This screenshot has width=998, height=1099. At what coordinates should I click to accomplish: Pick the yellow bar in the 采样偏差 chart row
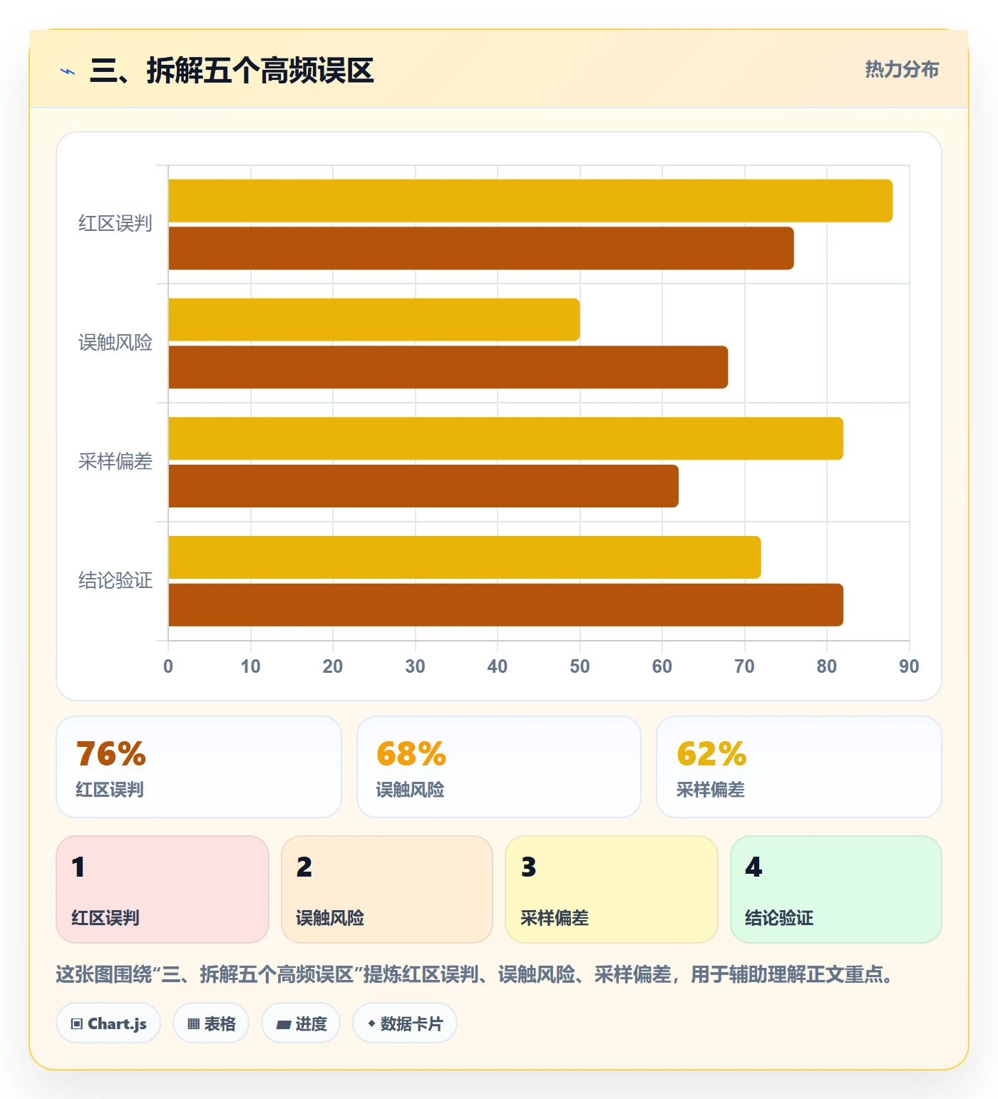(506, 438)
